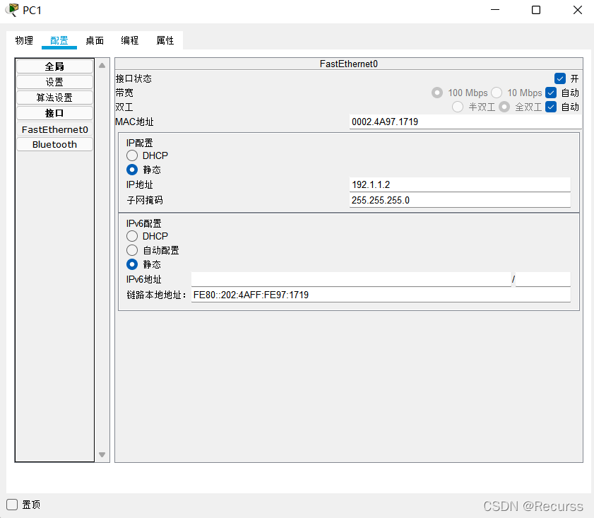This screenshot has width=594, height=518.
Task: Toggle the 接口状态 开 checkbox
Action: (x=560, y=78)
